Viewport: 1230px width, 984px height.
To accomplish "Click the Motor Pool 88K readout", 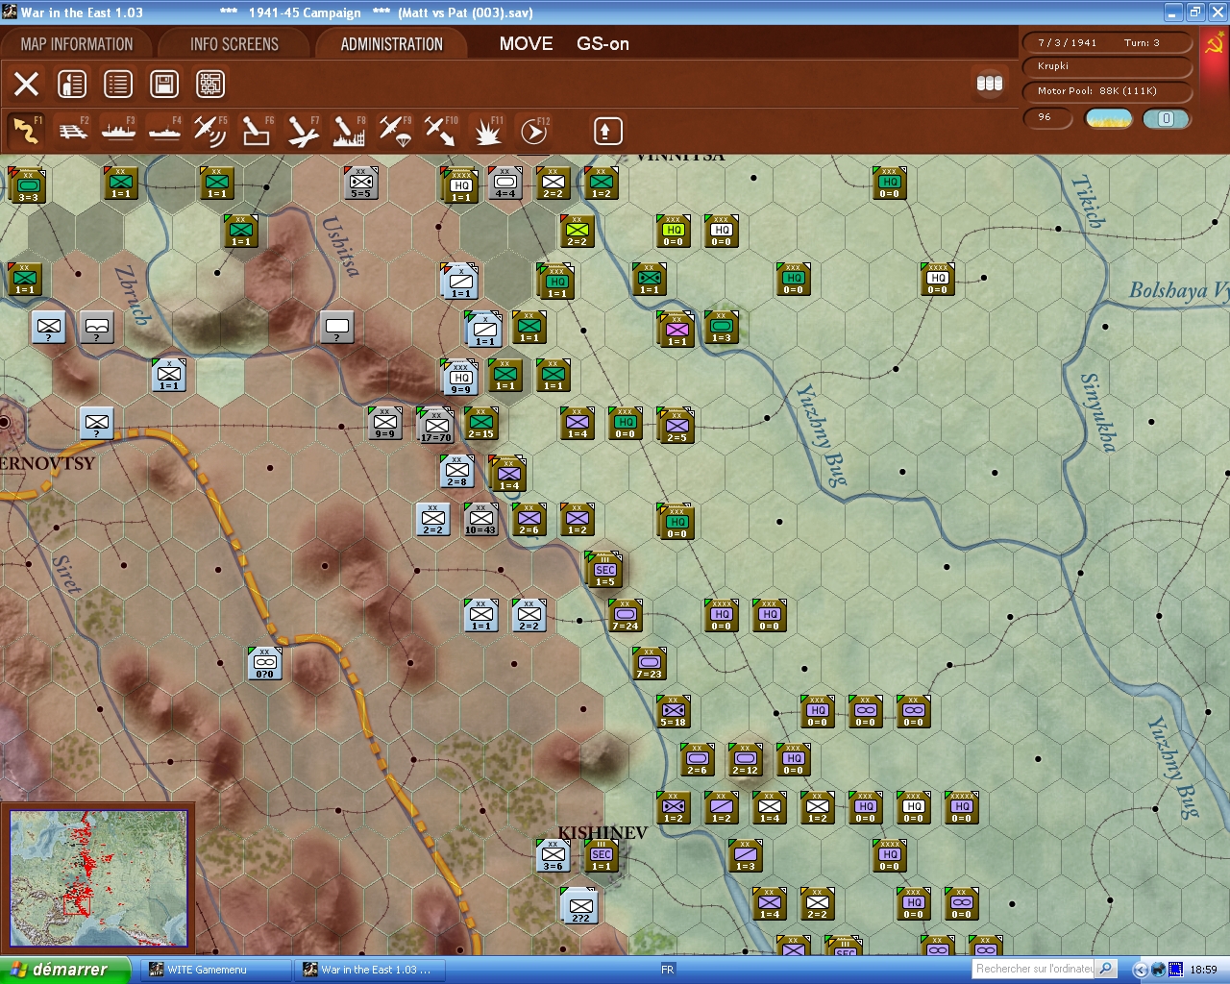I will [x=1107, y=91].
